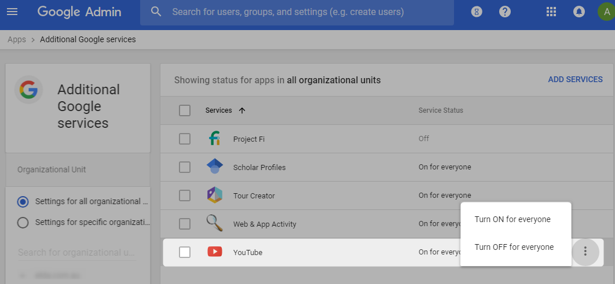This screenshot has width=615, height=284.
Task: Click the YouTube play icon
Action: point(214,252)
